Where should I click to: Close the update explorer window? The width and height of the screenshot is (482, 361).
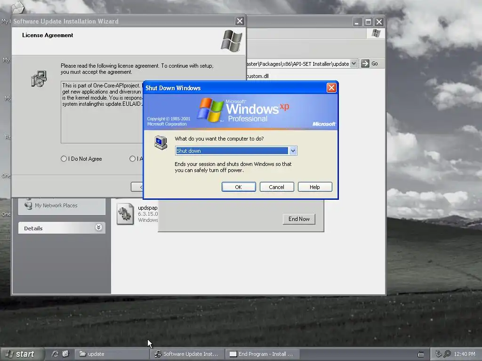click(x=379, y=22)
